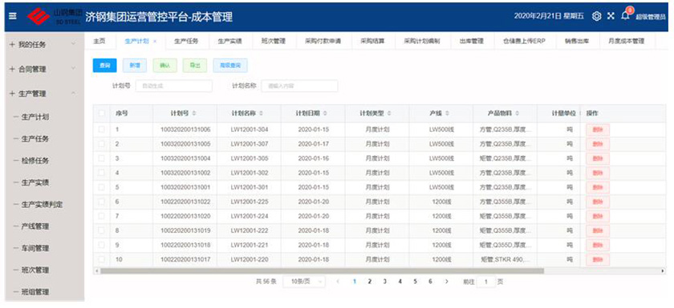Click the fullscreen cross icon in header
This screenshot has width=674, height=308.
point(611,16)
